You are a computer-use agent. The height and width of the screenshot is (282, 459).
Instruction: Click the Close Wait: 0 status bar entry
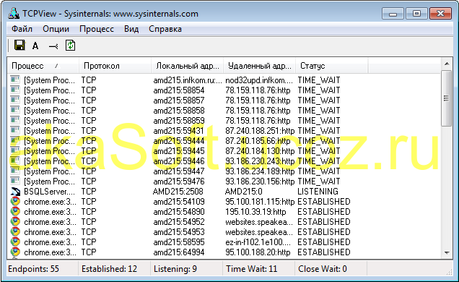point(323,269)
